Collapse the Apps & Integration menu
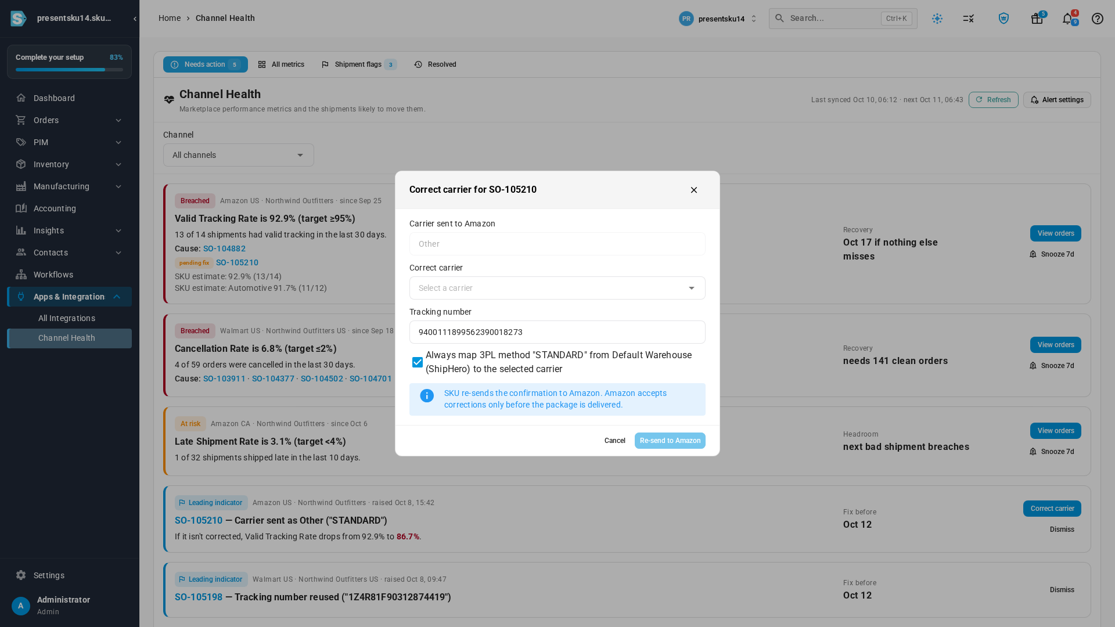The height and width of the screenshot is (627, 1115). 69,297
